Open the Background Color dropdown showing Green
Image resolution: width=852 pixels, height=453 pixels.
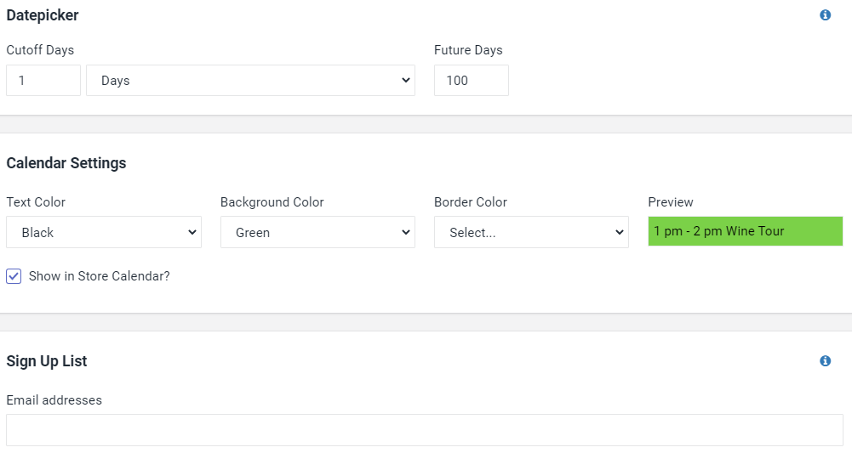pos(317,232)
